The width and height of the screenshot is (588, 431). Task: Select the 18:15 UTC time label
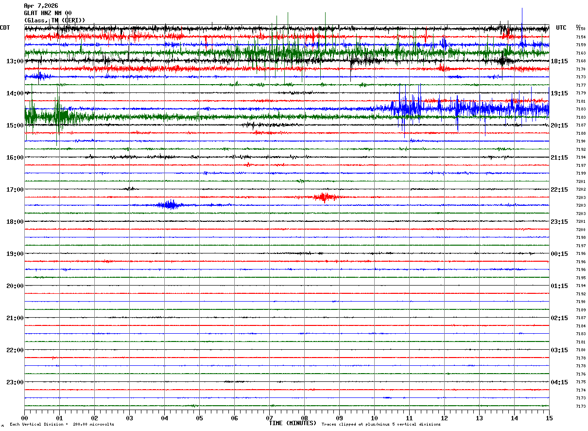point(559,61)
